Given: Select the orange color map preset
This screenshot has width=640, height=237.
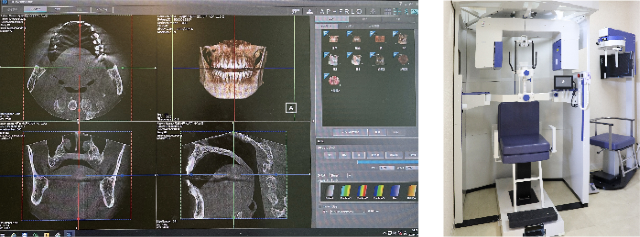Looking at the screenshot, I should pos(412,191).
